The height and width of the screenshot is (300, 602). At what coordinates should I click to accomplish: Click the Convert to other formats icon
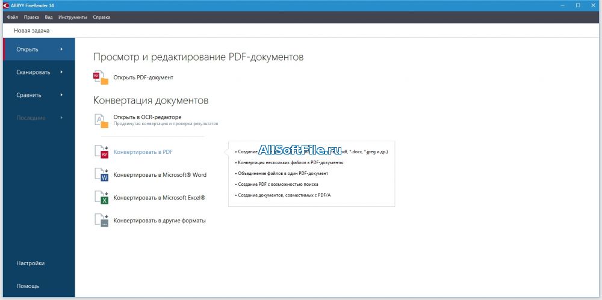[x=101, y=221]
